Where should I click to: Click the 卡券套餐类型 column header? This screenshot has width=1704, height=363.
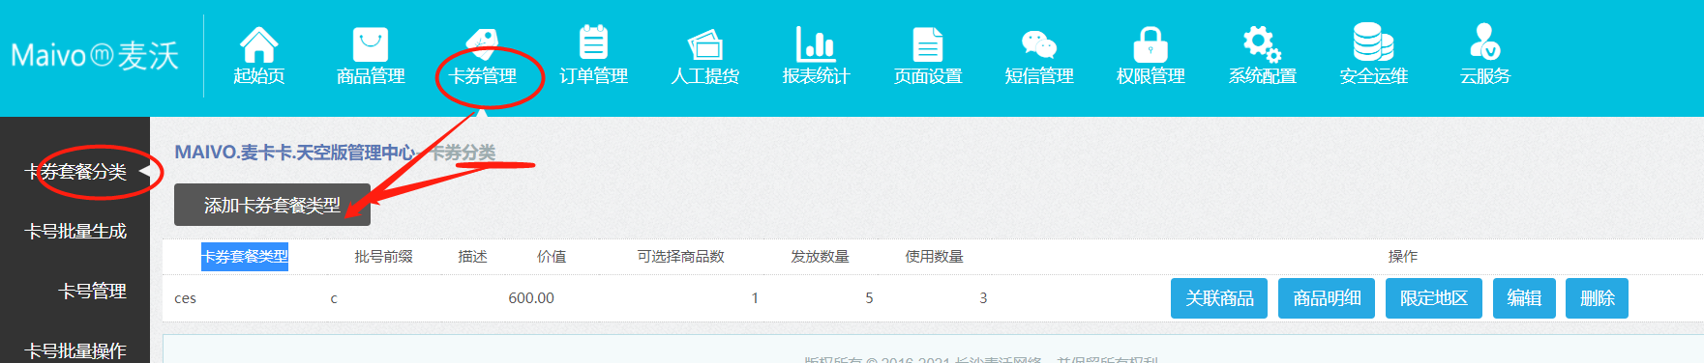click(245, 257)
